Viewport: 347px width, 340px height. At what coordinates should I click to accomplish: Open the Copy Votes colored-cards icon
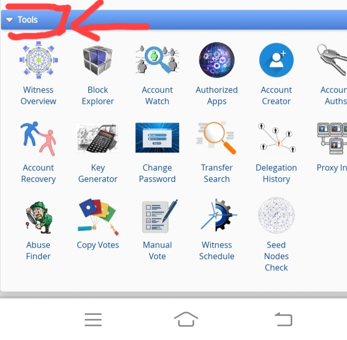[x=98, y=217]
